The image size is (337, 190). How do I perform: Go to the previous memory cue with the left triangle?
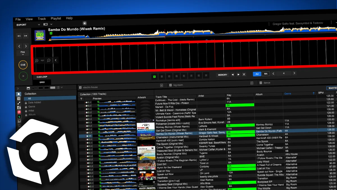[x=233, y=75]
